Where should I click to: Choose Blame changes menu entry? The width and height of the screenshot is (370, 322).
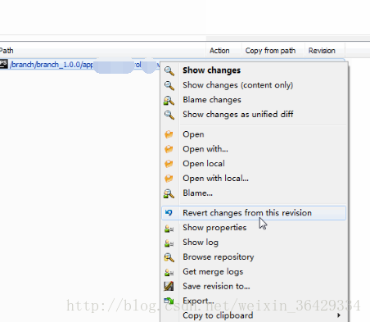255,100
